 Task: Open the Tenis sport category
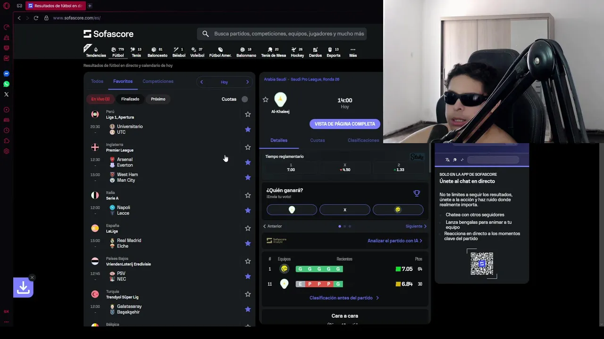[136, 52]
